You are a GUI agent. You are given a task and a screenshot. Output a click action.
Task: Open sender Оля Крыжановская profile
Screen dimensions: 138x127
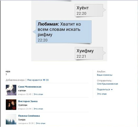tap(107, 84)
